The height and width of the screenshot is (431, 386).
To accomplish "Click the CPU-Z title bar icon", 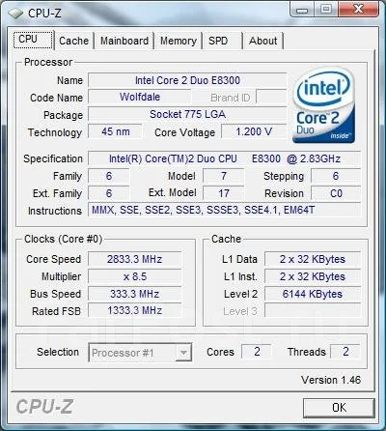I will click(15, 14).
